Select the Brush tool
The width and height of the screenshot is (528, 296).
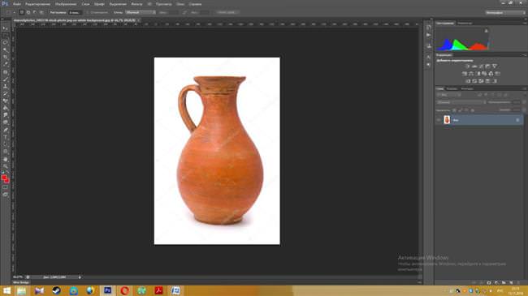pyautogui.click(x=5, y=79)
